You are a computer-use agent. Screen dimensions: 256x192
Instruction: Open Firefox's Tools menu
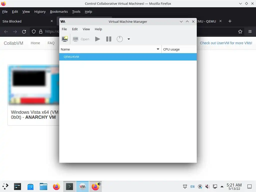[76, 11]
